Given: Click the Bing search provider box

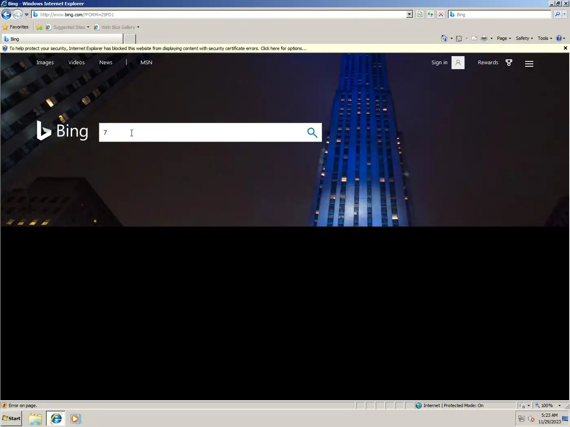Looking at the screenshot, I should click(x=500, y=15).
